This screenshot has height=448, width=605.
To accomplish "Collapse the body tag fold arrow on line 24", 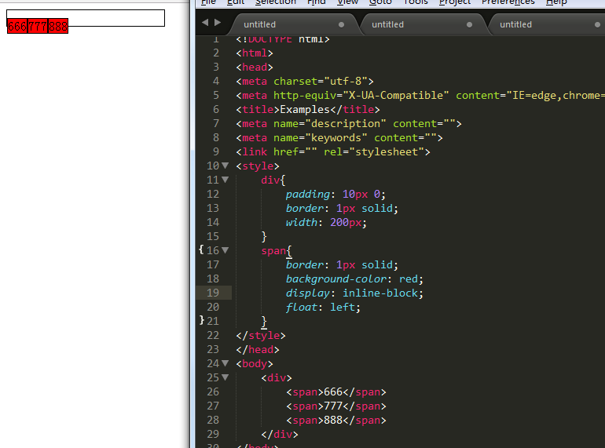I will point(225,363).
